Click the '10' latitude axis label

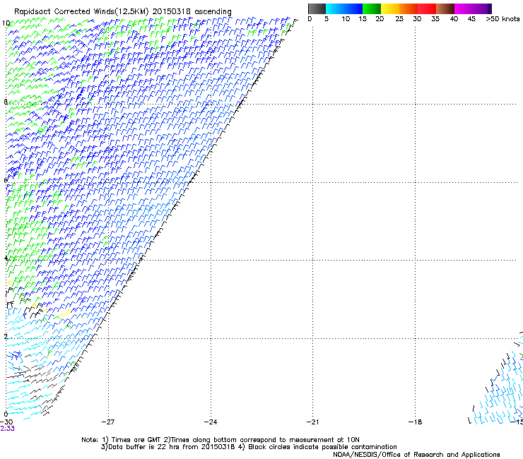coord(6,23)
